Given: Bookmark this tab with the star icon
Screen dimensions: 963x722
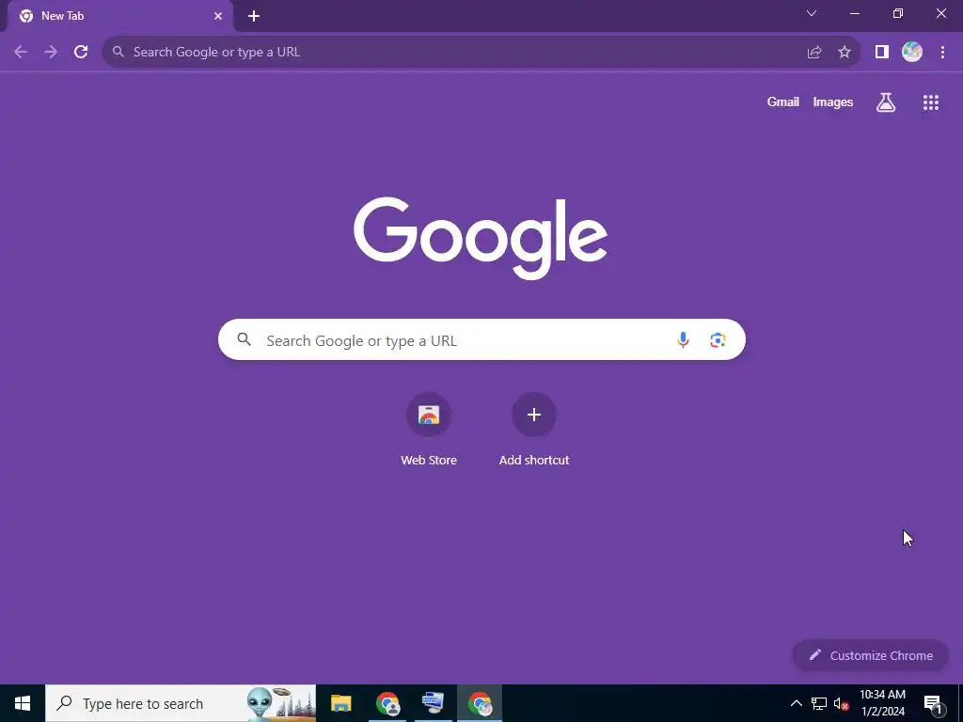Looking at the screenshot, I should (845, 53).
